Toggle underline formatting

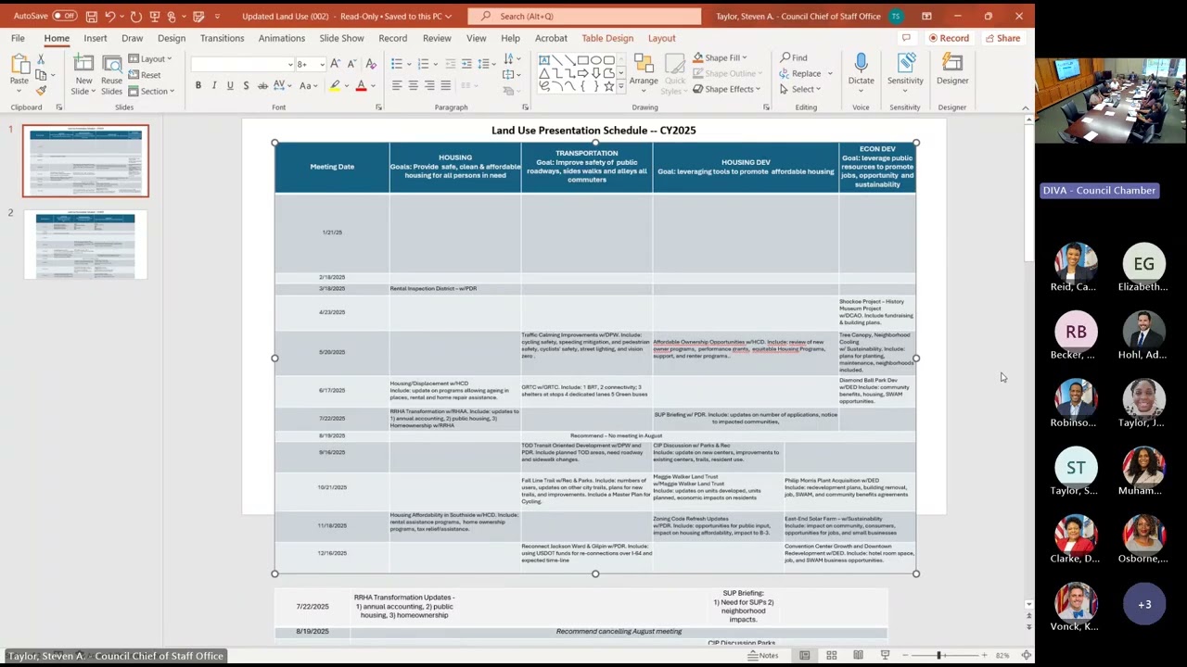(230, 85)
